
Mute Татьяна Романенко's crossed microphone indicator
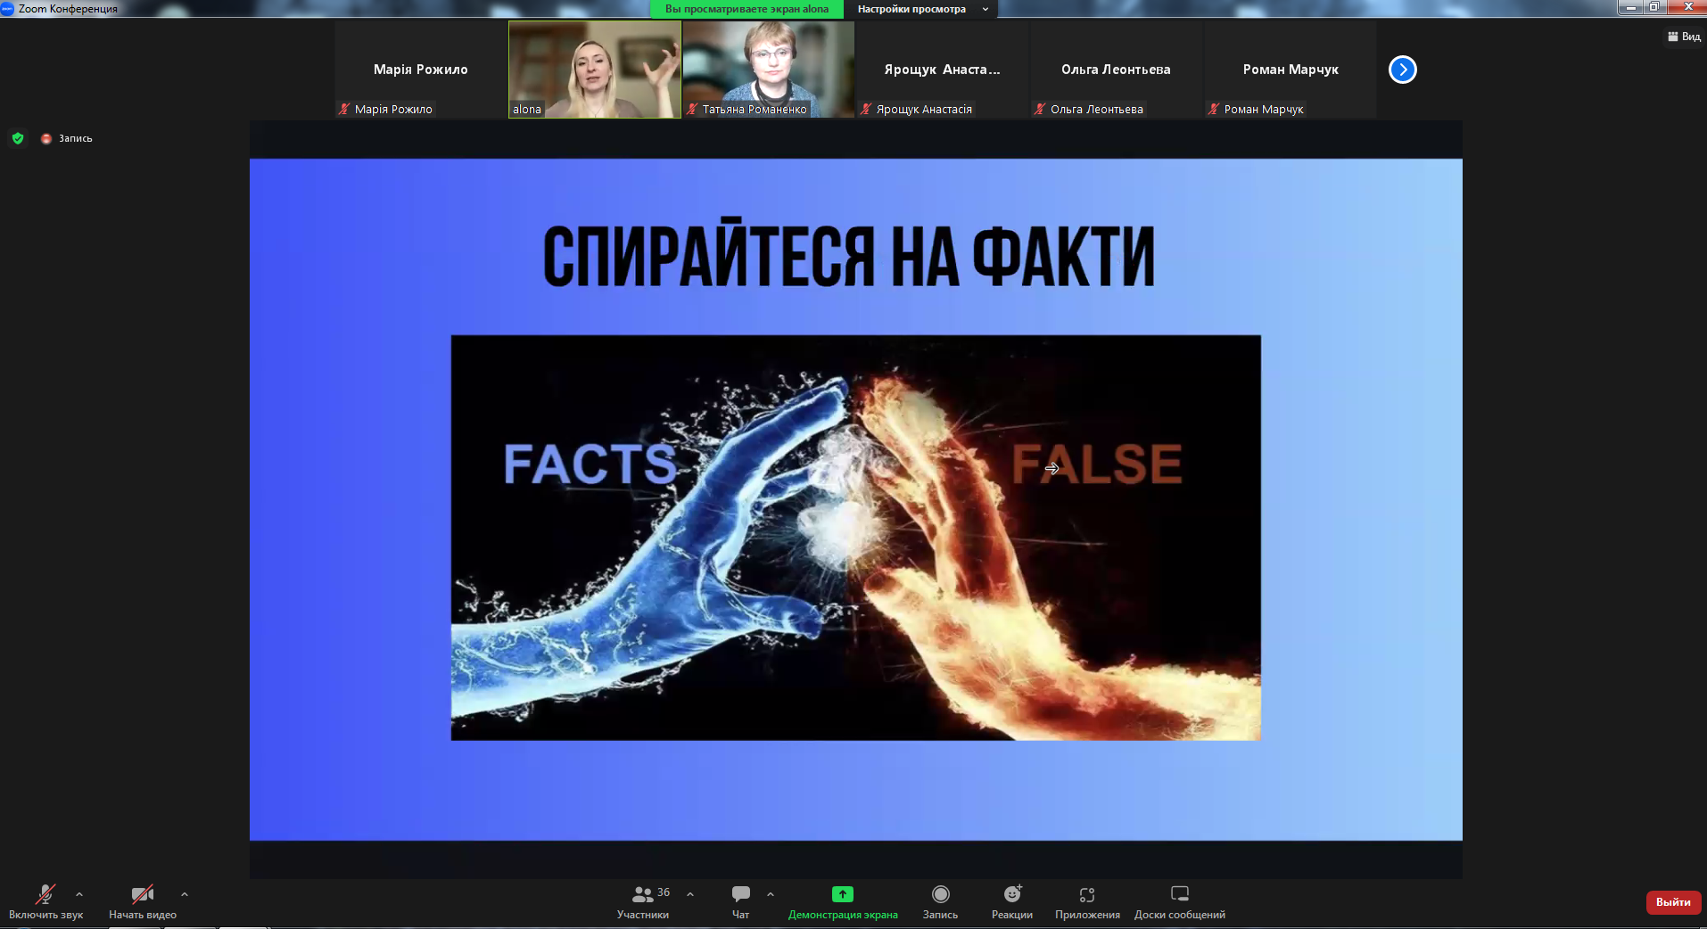click(692, 109)
